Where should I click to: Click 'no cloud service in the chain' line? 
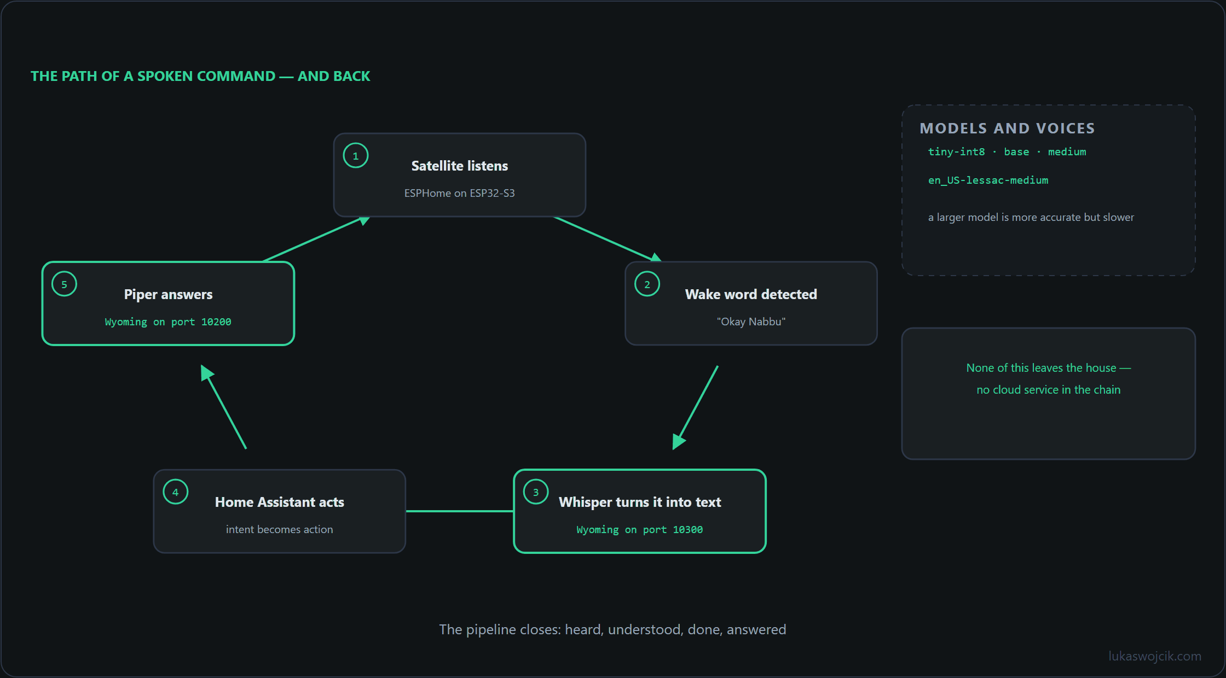[x=1049, y=390]
